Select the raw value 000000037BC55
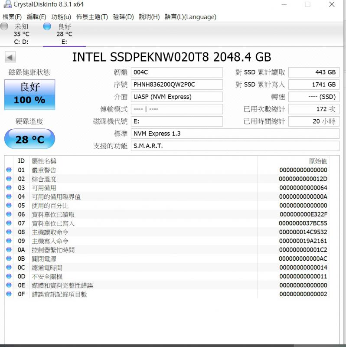346x347 pixels. (303, 223)
